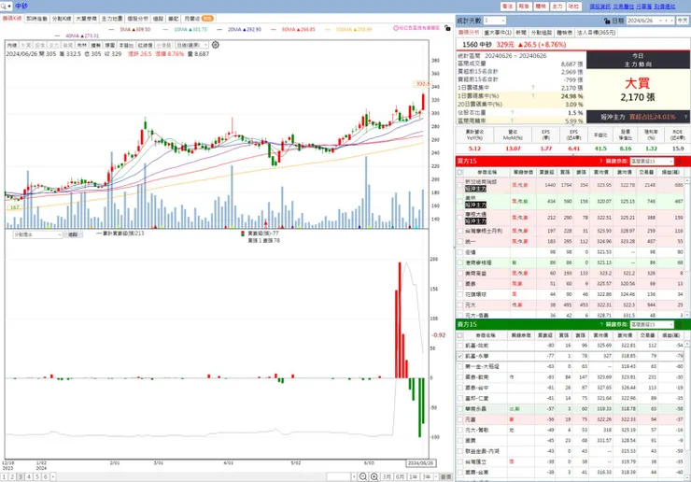The image size is (691, 482).
Task: Open the 日線(還原) period dropdown
Action: [x=191, y=45]
